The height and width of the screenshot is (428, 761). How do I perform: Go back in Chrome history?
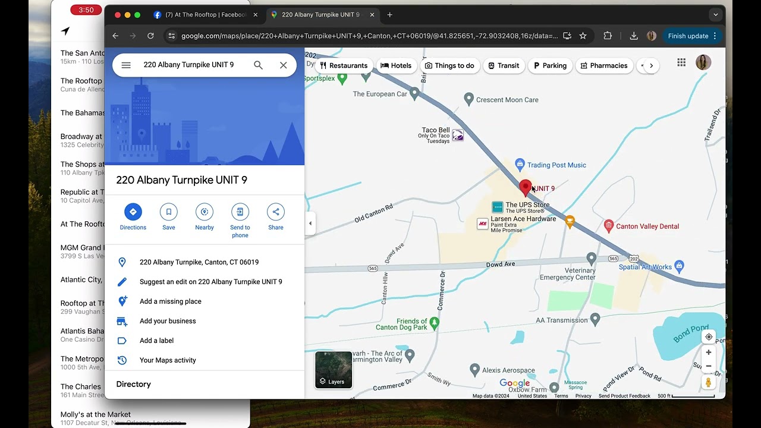pos(115,36)
